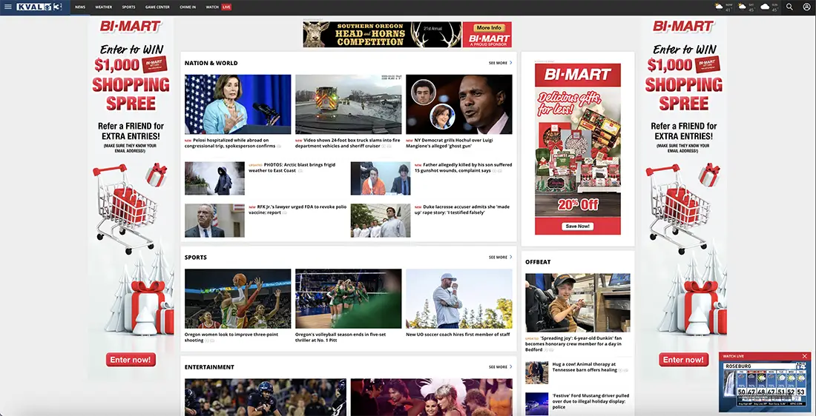This screenshot has height=416, width=816.
Task: Open the Sports menu item
Action: click(128, 7)
